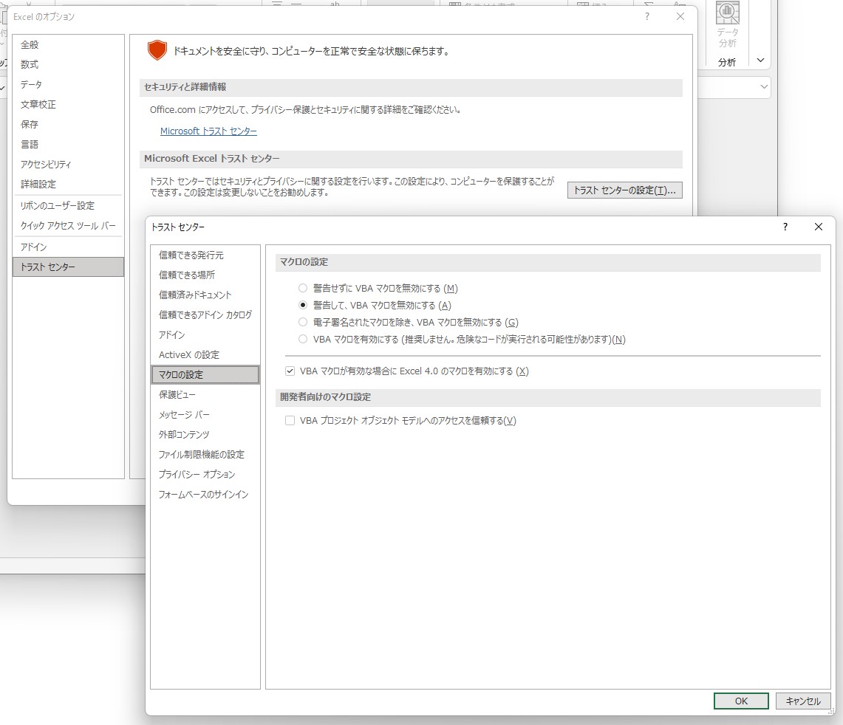Expand the 分析 ribbon group chevron
Viewport: 843px width, 725px height.
760,61
